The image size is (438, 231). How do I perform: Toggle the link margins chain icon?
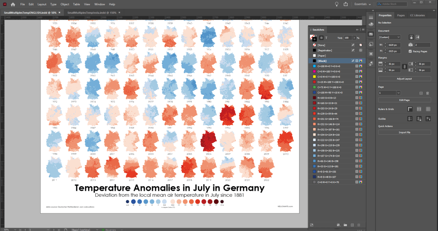pyautogui.click(x=404, y=67)
